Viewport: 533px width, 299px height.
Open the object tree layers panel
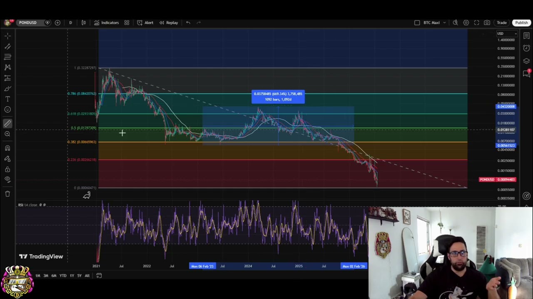pos(526,61)
